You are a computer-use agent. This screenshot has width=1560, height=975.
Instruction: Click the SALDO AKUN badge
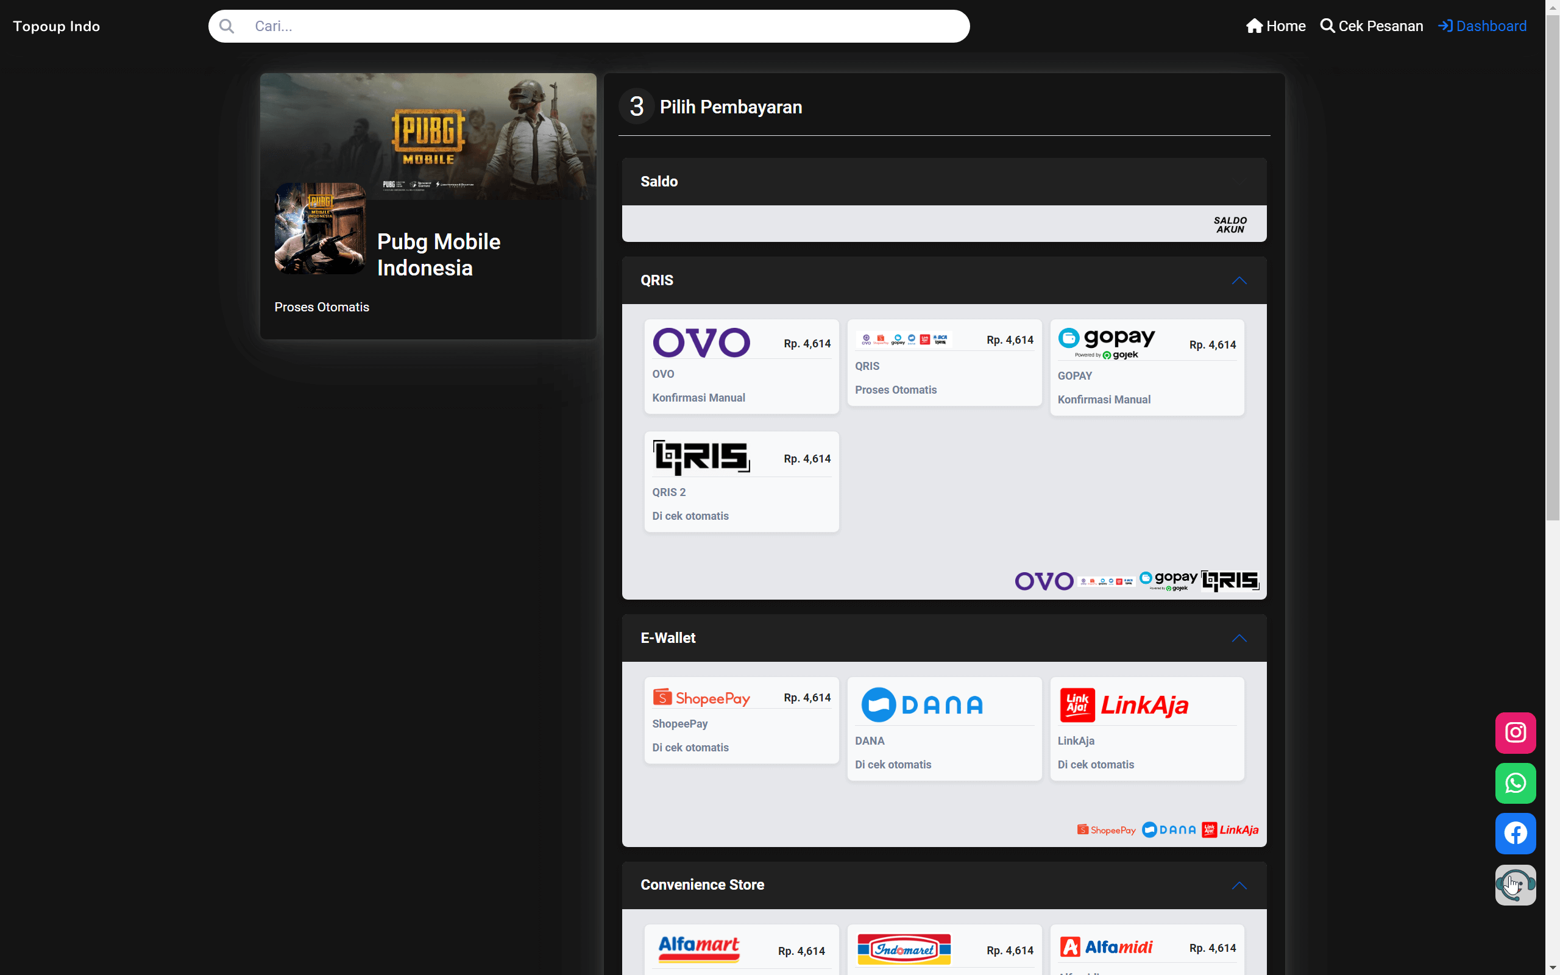[x=1230, y=225]
